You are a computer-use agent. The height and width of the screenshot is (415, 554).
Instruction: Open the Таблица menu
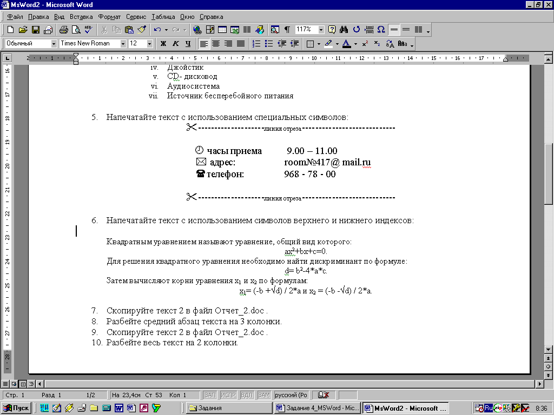(x=163, y=17)
